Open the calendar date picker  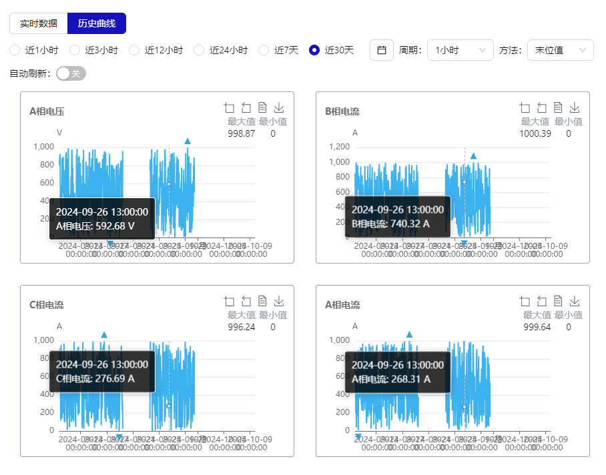tap(382, 50)
